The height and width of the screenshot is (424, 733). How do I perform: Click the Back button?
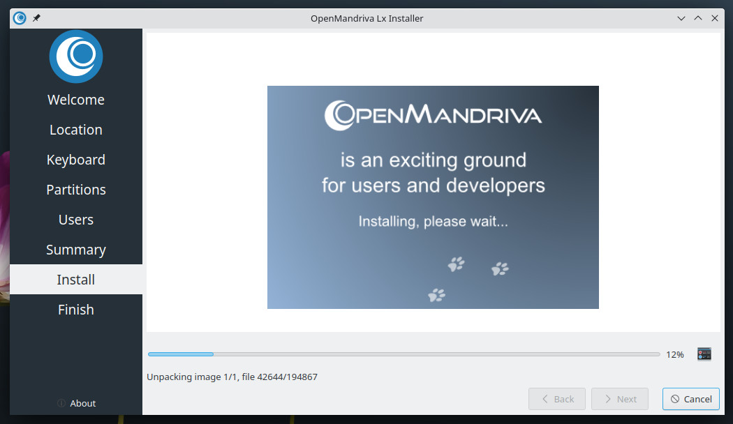pos(557,399)
